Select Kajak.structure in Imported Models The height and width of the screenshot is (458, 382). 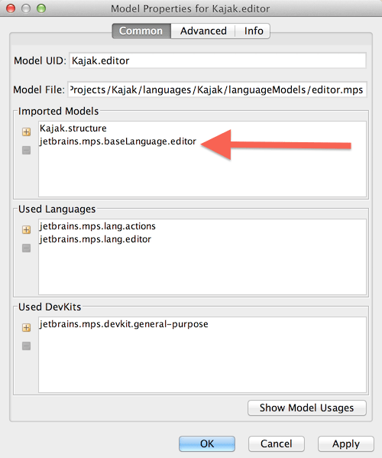click(x=73, y=128)
